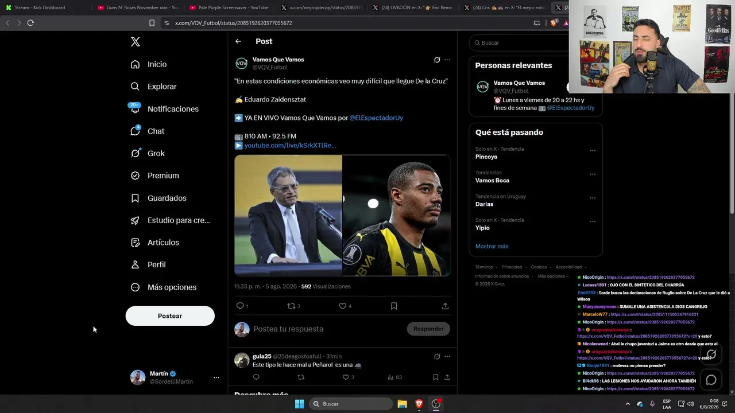Open the Chat icon in sidebar
Screen dimensions: 735x413
point(135,131)
